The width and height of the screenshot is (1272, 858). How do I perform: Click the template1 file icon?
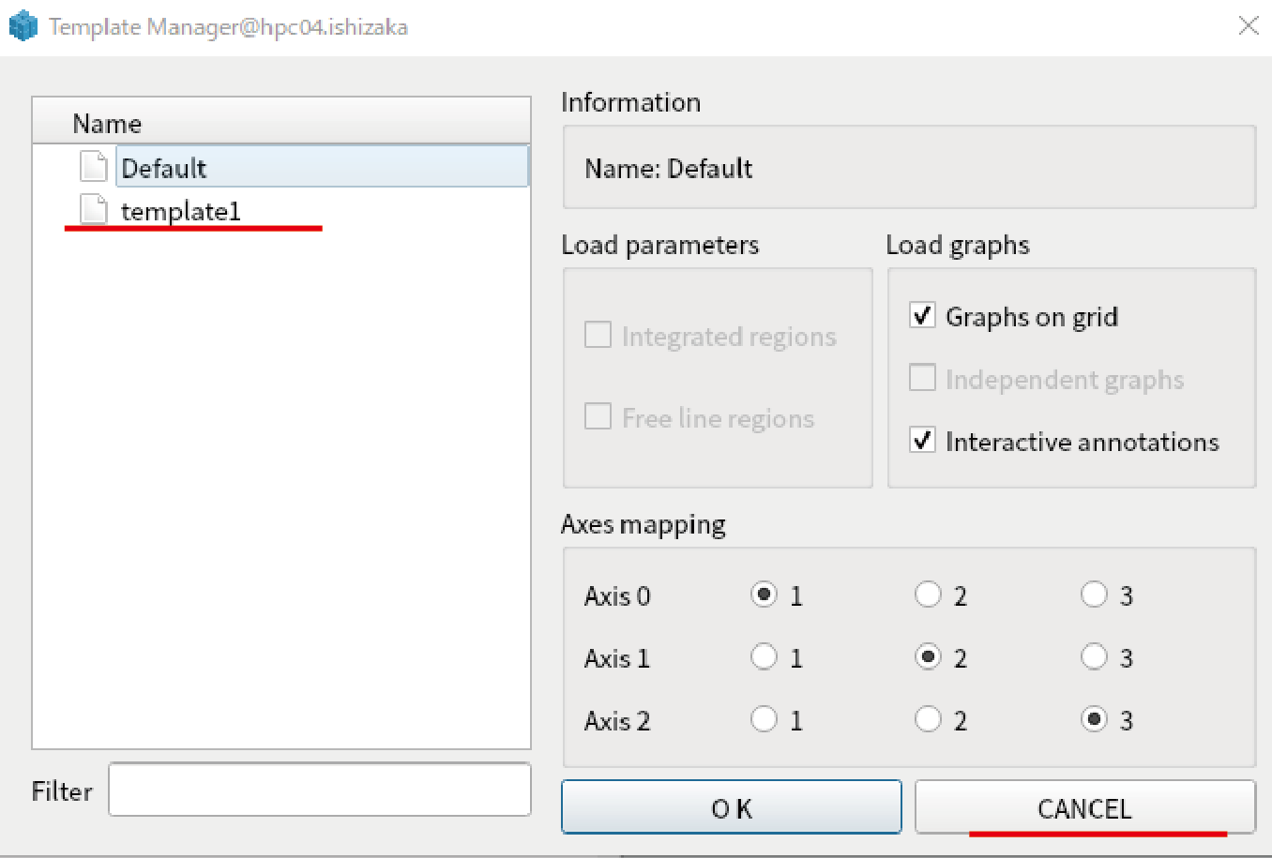coord(94,210)
